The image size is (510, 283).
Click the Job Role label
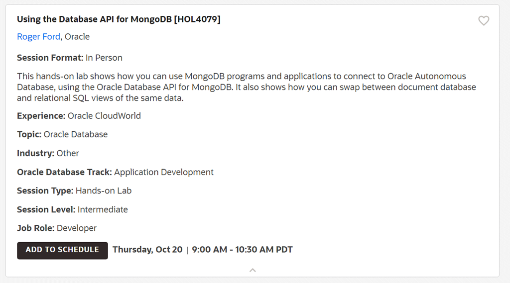(36, 228)
